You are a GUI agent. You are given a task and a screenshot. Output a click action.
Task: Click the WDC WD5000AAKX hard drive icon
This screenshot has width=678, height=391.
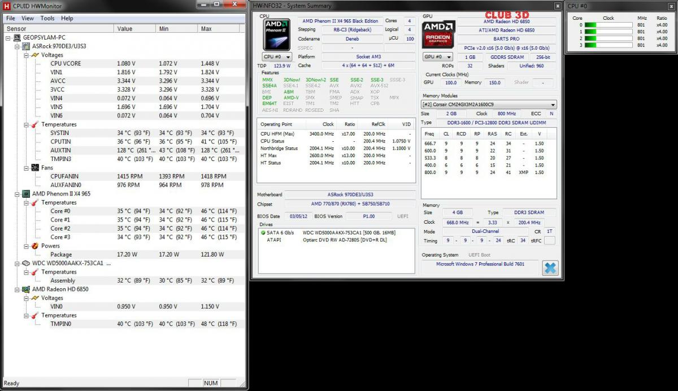click(26, 263)
